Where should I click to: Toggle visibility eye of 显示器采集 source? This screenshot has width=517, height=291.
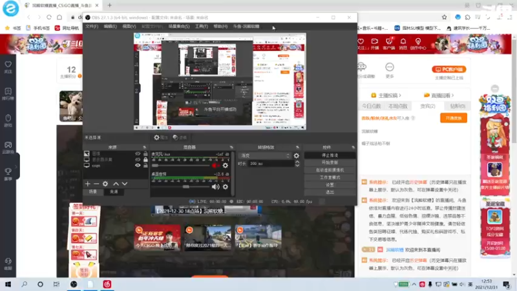(138, 159)
